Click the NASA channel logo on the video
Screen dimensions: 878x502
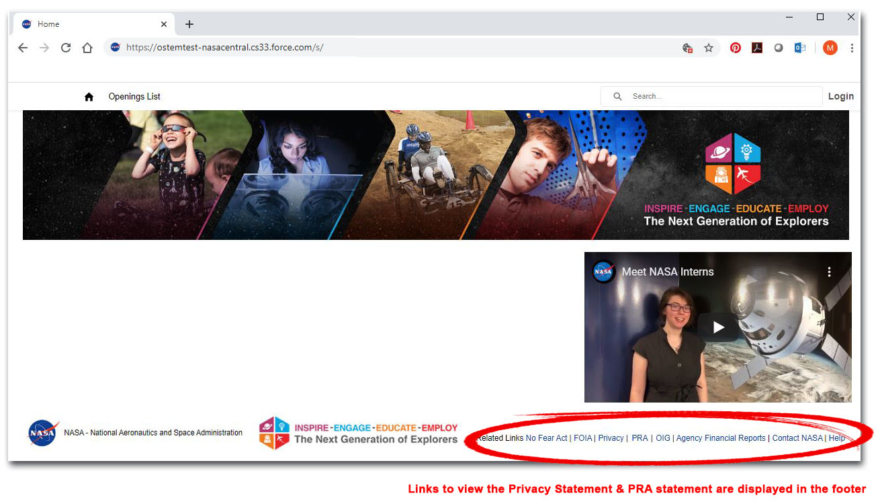point(604,271)
